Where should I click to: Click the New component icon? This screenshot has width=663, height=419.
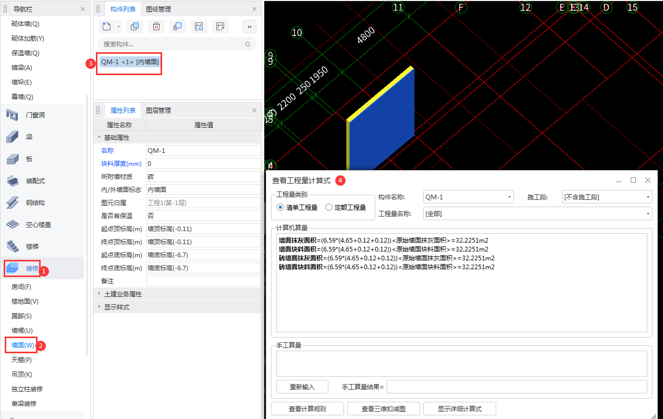(107, 27)
